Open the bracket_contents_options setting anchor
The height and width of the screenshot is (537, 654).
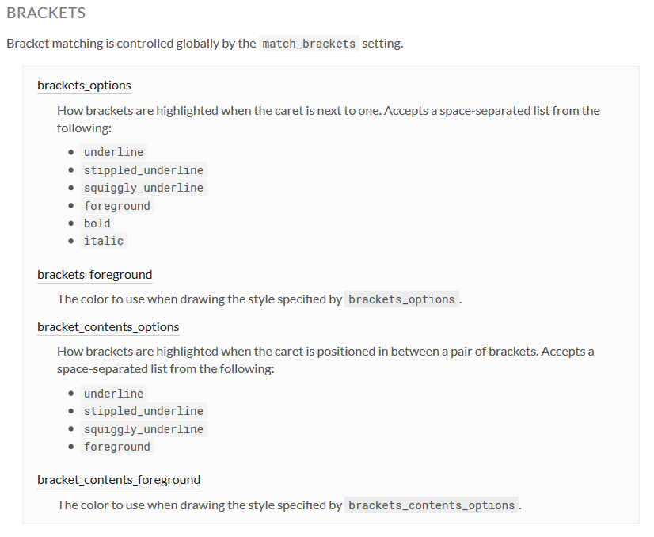(108, 327)
